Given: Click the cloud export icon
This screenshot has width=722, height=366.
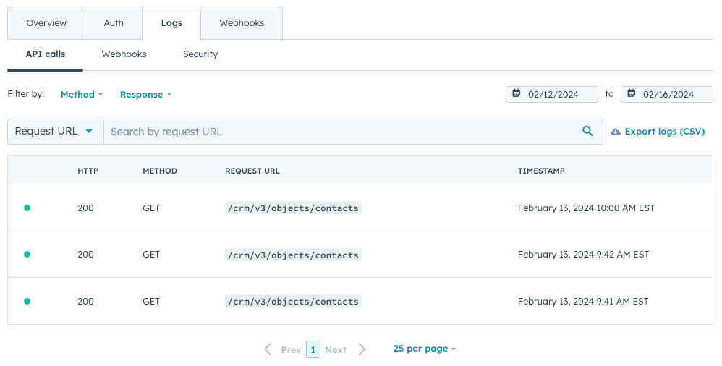Looking at the screenshot, I should (616, 132).
